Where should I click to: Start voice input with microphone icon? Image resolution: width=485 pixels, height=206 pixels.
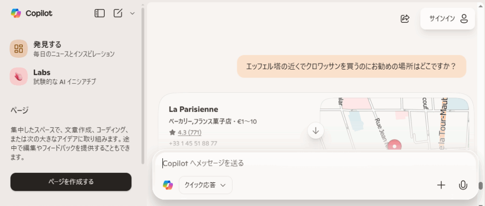click(463, 185)
